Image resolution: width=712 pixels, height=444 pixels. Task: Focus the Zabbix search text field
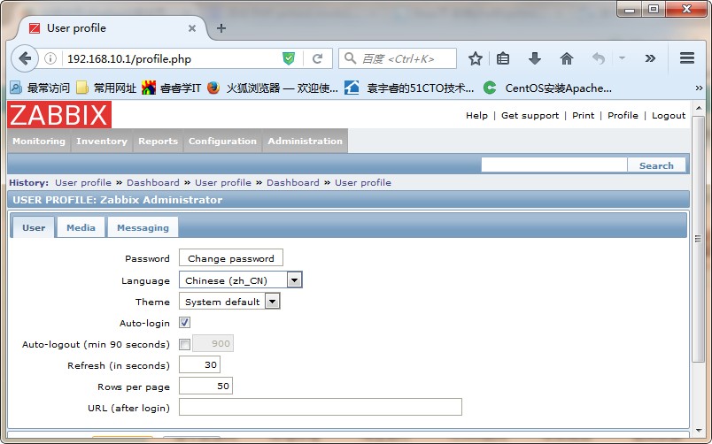pos(554,165)
